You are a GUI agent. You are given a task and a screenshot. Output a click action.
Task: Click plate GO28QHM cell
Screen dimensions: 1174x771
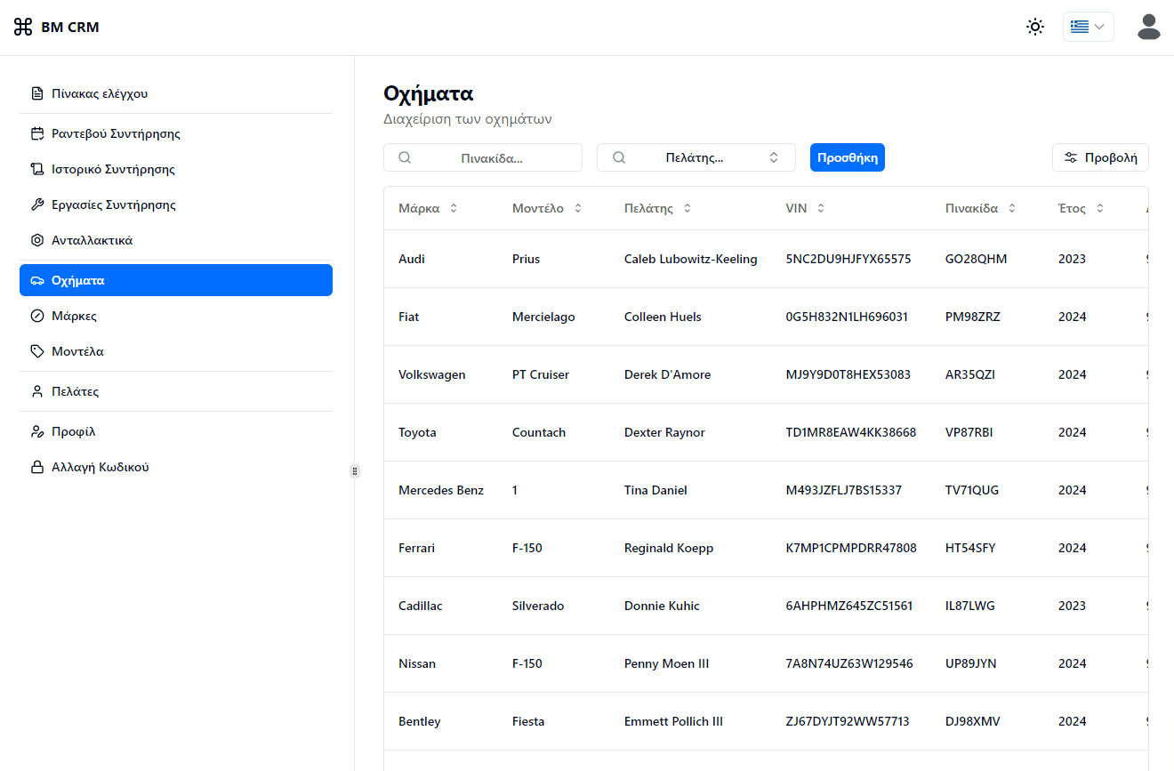pos(977,259)
